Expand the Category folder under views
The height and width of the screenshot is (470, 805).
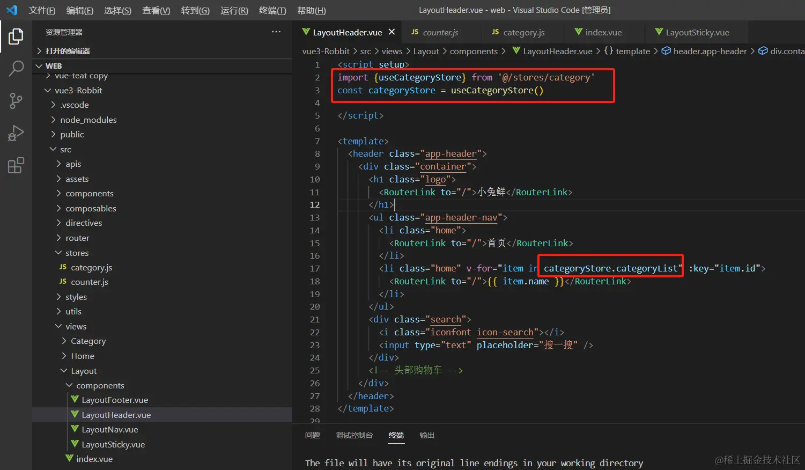(x=88, y=341)
